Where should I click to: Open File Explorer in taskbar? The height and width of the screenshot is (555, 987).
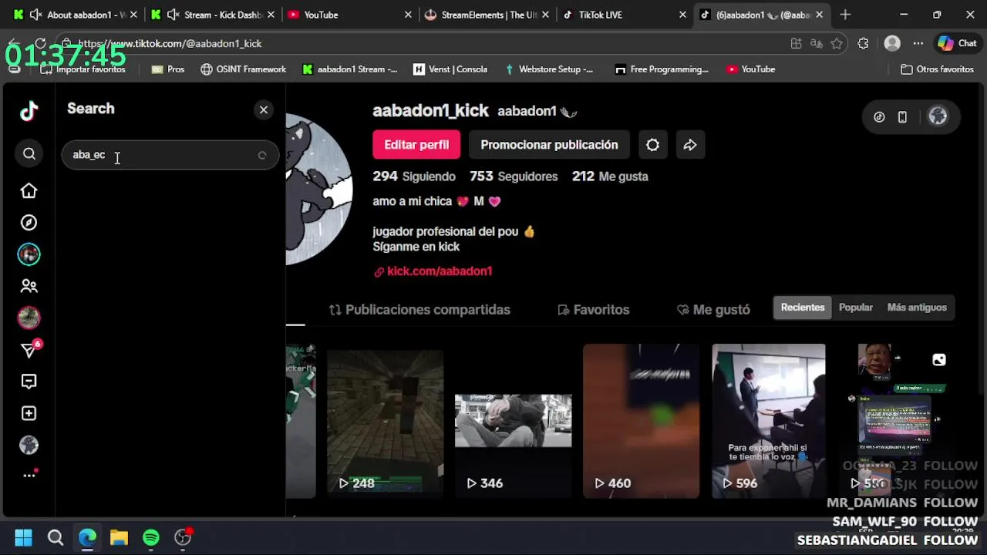[x=119, y=537]
